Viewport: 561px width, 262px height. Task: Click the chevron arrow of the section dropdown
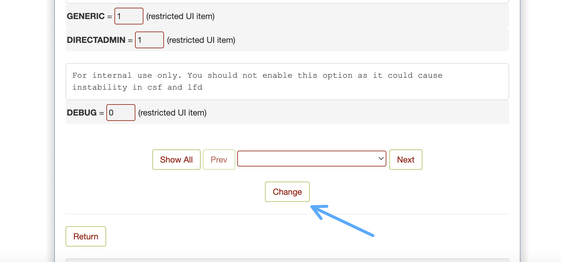[x=381, y=158]
